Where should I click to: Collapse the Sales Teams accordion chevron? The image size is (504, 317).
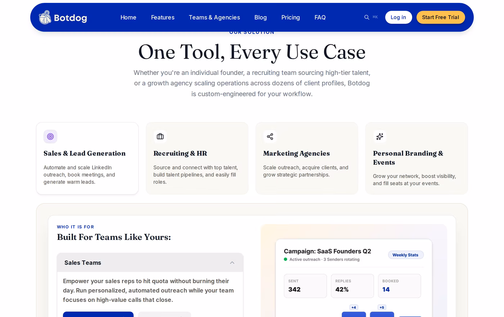click(232, 263)
